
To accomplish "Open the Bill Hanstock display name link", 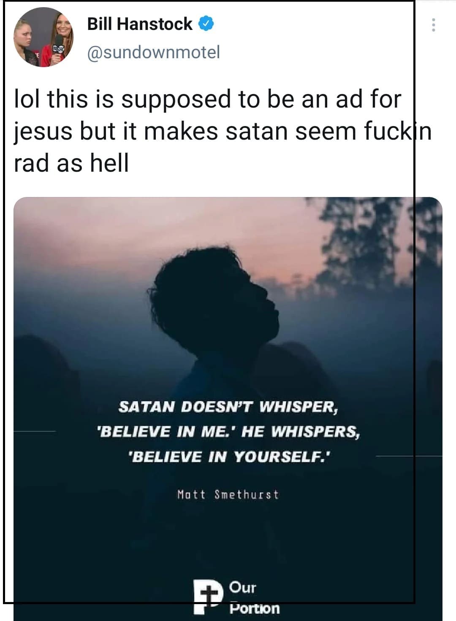I will tap(139, 24).
